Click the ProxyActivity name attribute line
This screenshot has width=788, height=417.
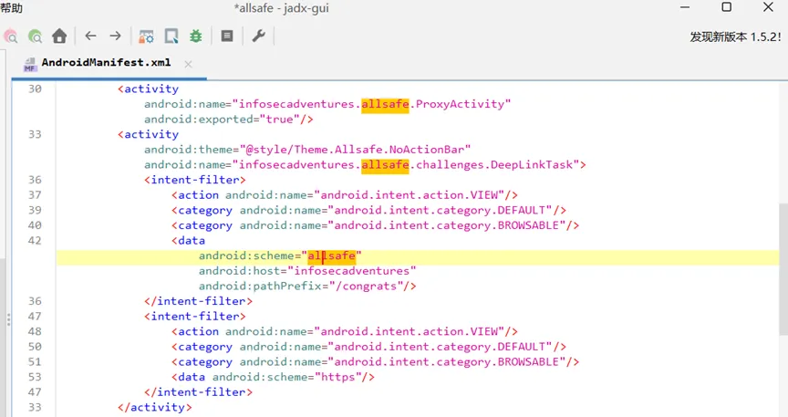click(327, 104)
